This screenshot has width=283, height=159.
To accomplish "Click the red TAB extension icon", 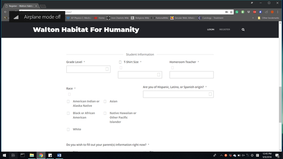I will click(x=255, y=12).
